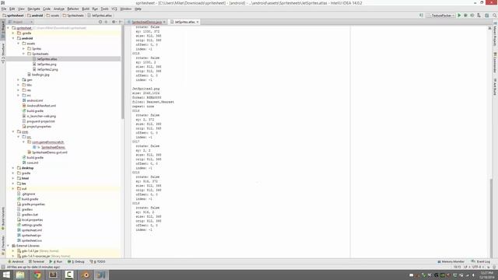The image size is (498, 280).
Task: Close the SpritesheetDemo.java tab
Action: click(x=164, y=22)
